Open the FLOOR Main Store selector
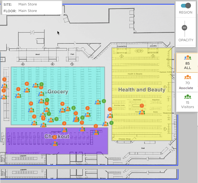This screenshot has width=198, height=183. (28, 11)
